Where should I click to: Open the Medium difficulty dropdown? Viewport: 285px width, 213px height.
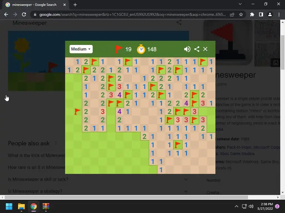81,49
